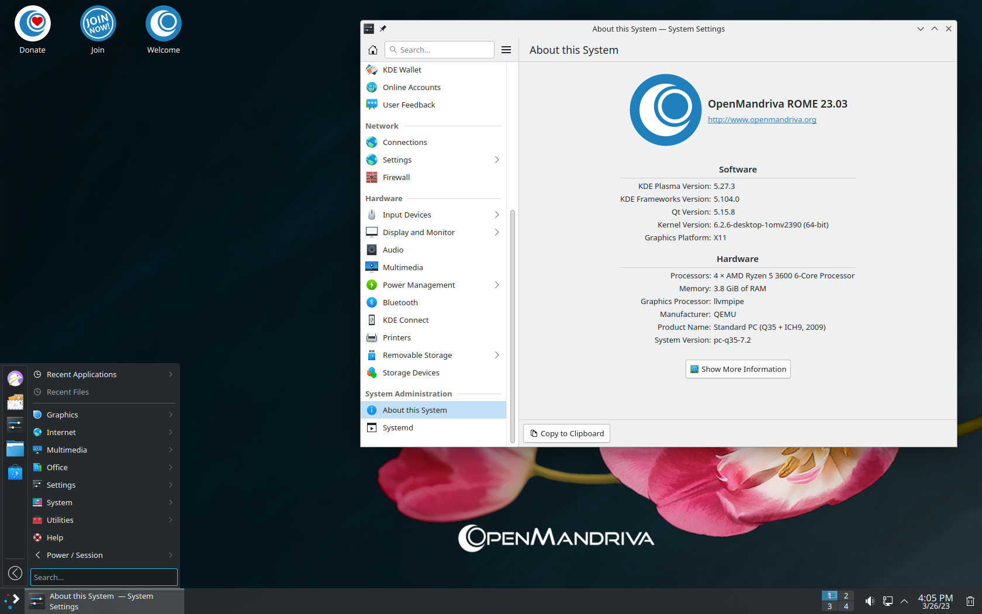Open Multimedia category in launcher menu

click(103, 450)
